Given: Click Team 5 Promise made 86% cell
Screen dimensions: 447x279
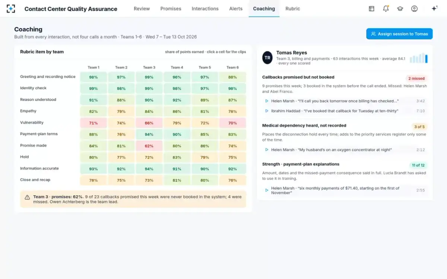Looking at the screenshot, I should pyautogui.click(x=205, y=146).
